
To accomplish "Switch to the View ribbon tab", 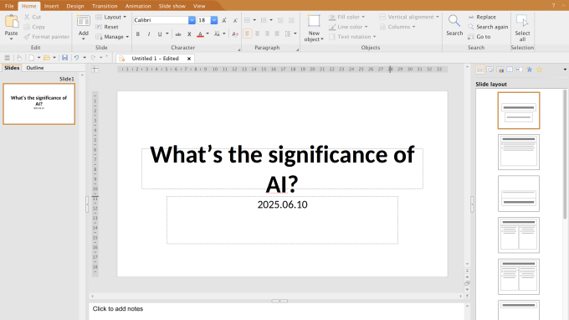I will click(x=199, y=6).
